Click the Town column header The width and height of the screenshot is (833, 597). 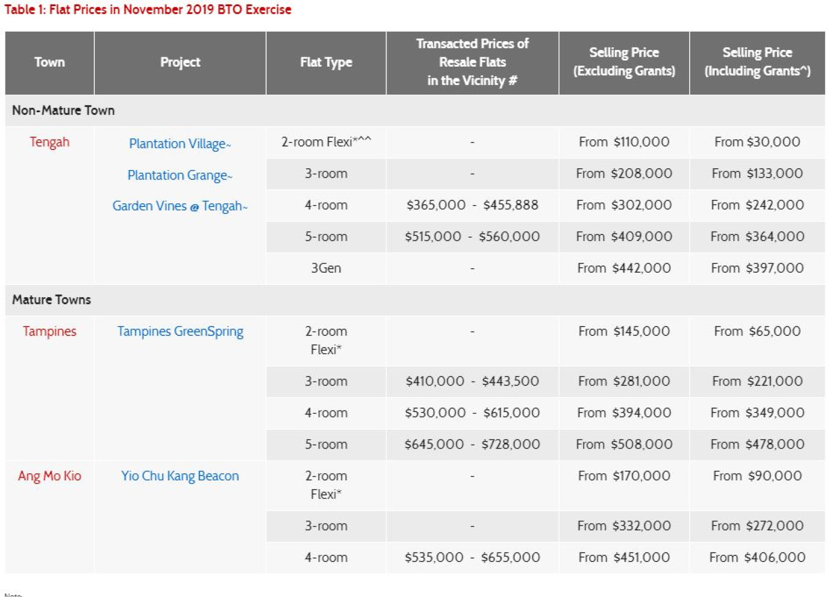click(x=49, y=62)
